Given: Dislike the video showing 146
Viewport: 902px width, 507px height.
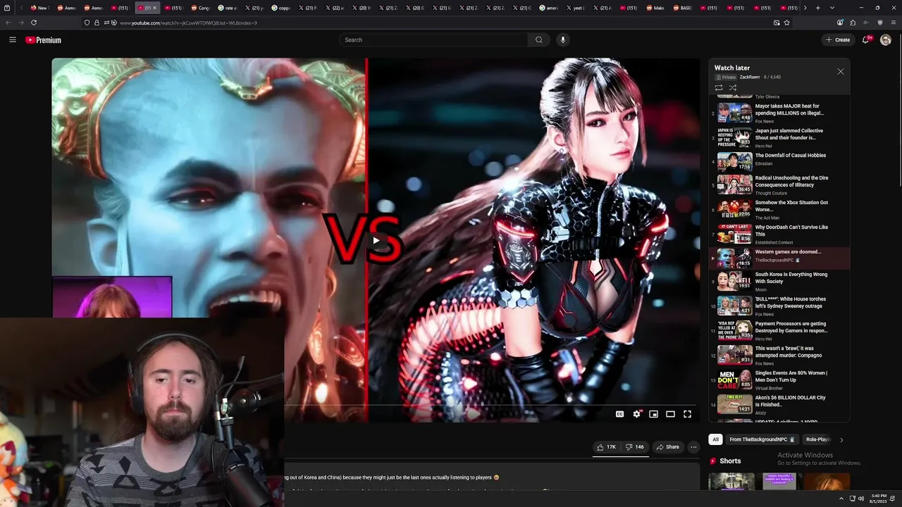Looking at the screenshot, I should 634,447.
